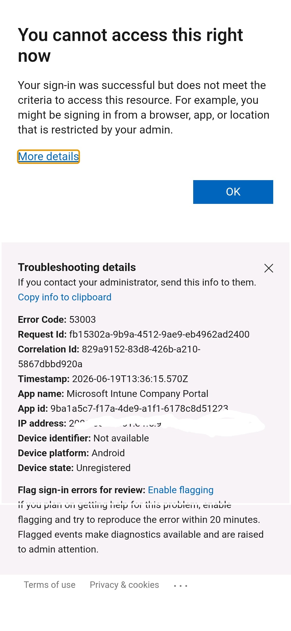The height and width of the screenshot is (631, 291).
Task: Open the three-dot footer menu
Action: 181,586
